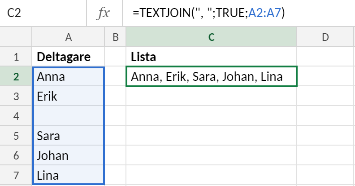Click the Deltagare header cell
The height and width of the screenshot is (186, 355).
click(x=68, y=57)
